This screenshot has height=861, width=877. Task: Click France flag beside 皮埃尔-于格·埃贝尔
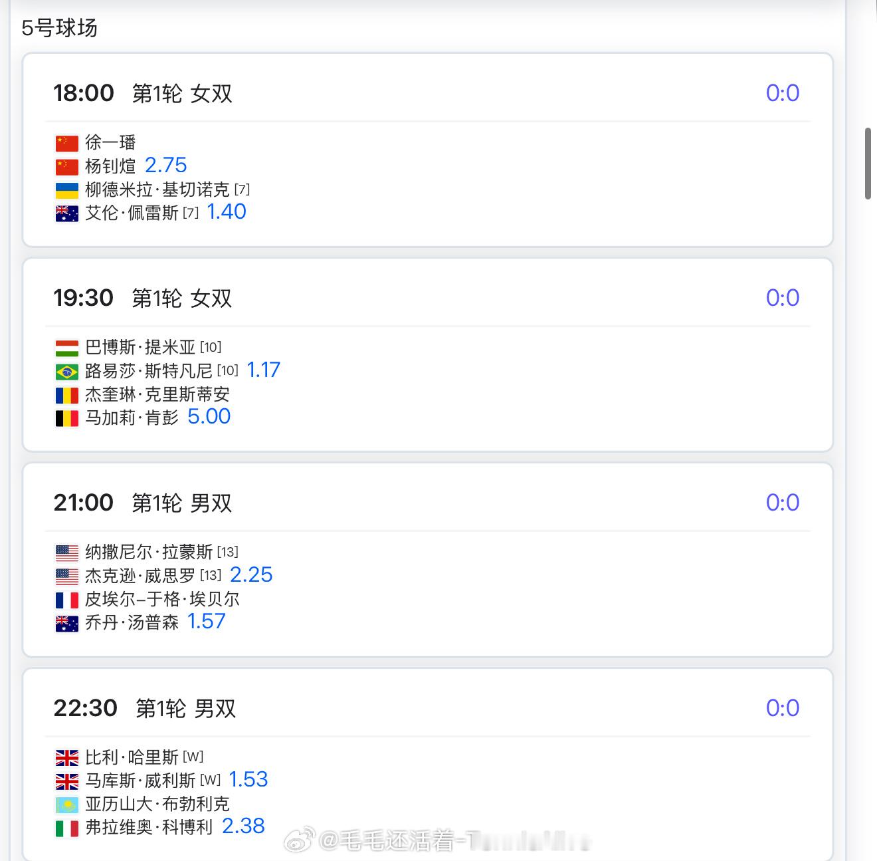tap(66, 600)
